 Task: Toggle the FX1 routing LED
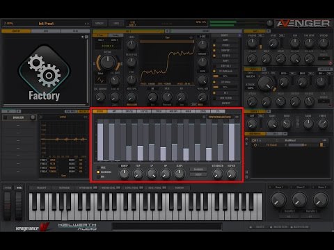[x=214, y=92]
